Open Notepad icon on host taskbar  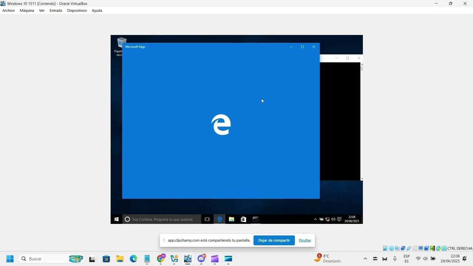tap(147, 259)
